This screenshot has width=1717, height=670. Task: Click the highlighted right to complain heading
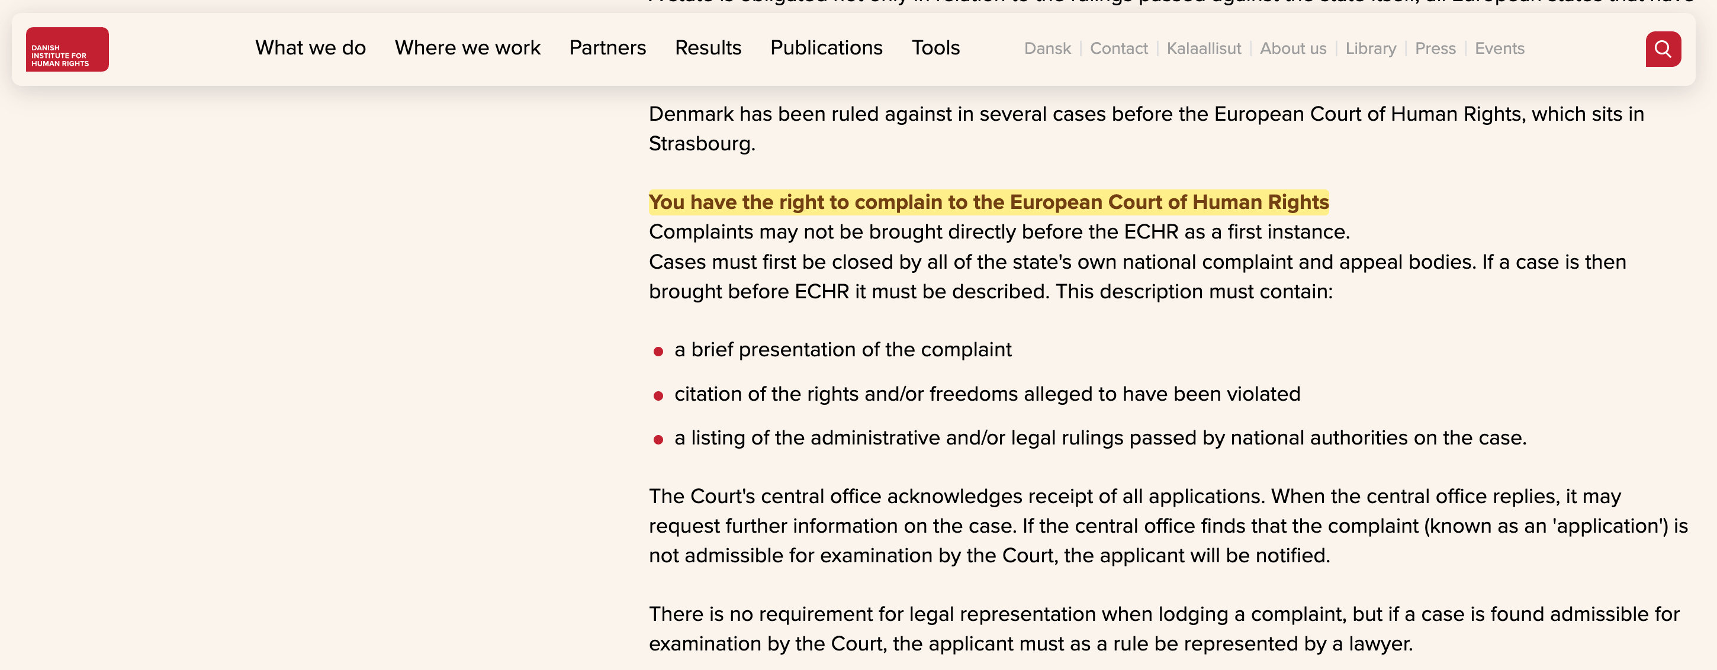[988, 202]
